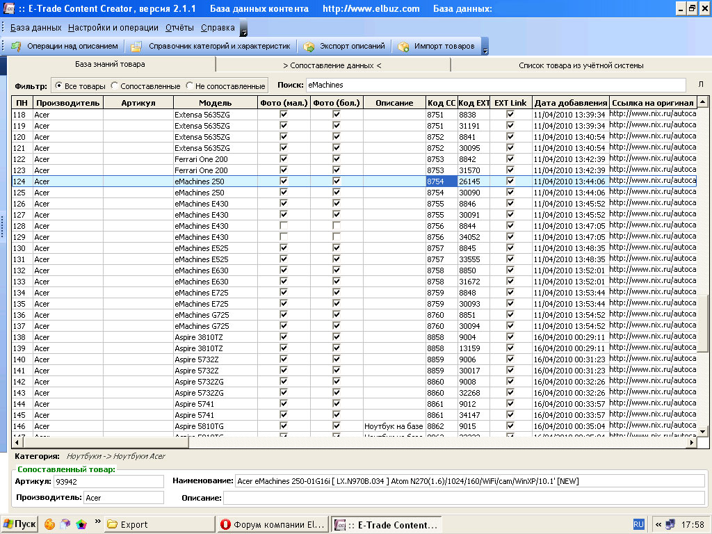This screenshot has width=712, height=534.
Task: Switch to Opera forum taskbar window
Action: 273,524
